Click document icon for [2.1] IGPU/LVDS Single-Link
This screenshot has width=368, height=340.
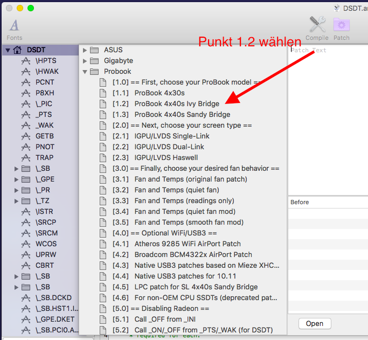[103, 136]
